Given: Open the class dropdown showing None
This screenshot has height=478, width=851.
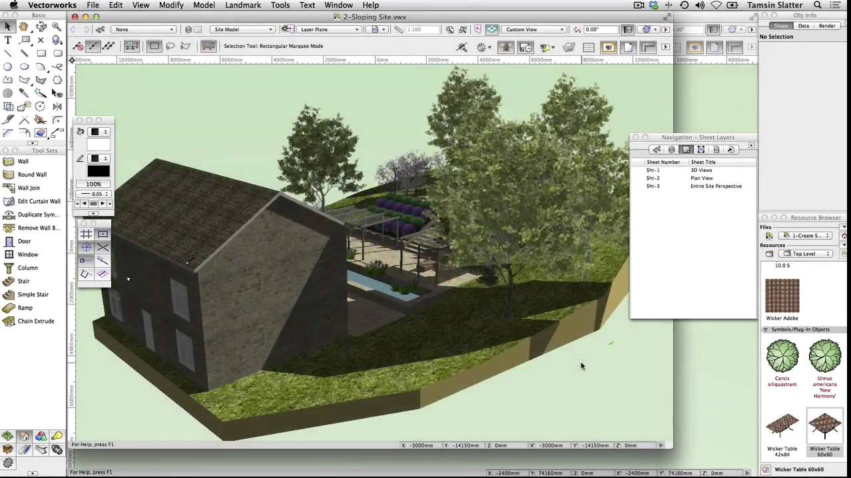Looking at the screenshot, I should point(144,29).
